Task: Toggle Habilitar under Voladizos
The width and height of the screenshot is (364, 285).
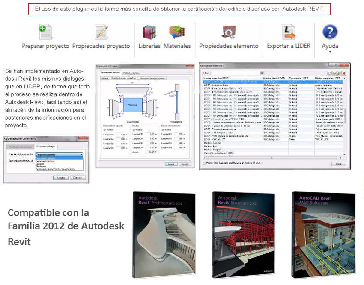Action: pos(134,130)
